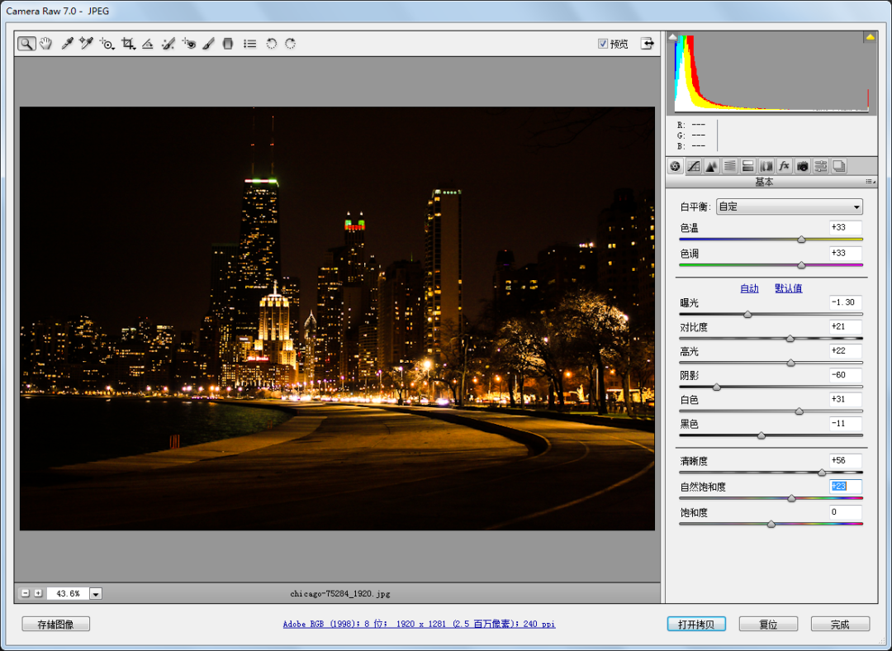Screen dimensions: 892x651
Task: Select the Targeted Adjustment tool
Action: 107,43
